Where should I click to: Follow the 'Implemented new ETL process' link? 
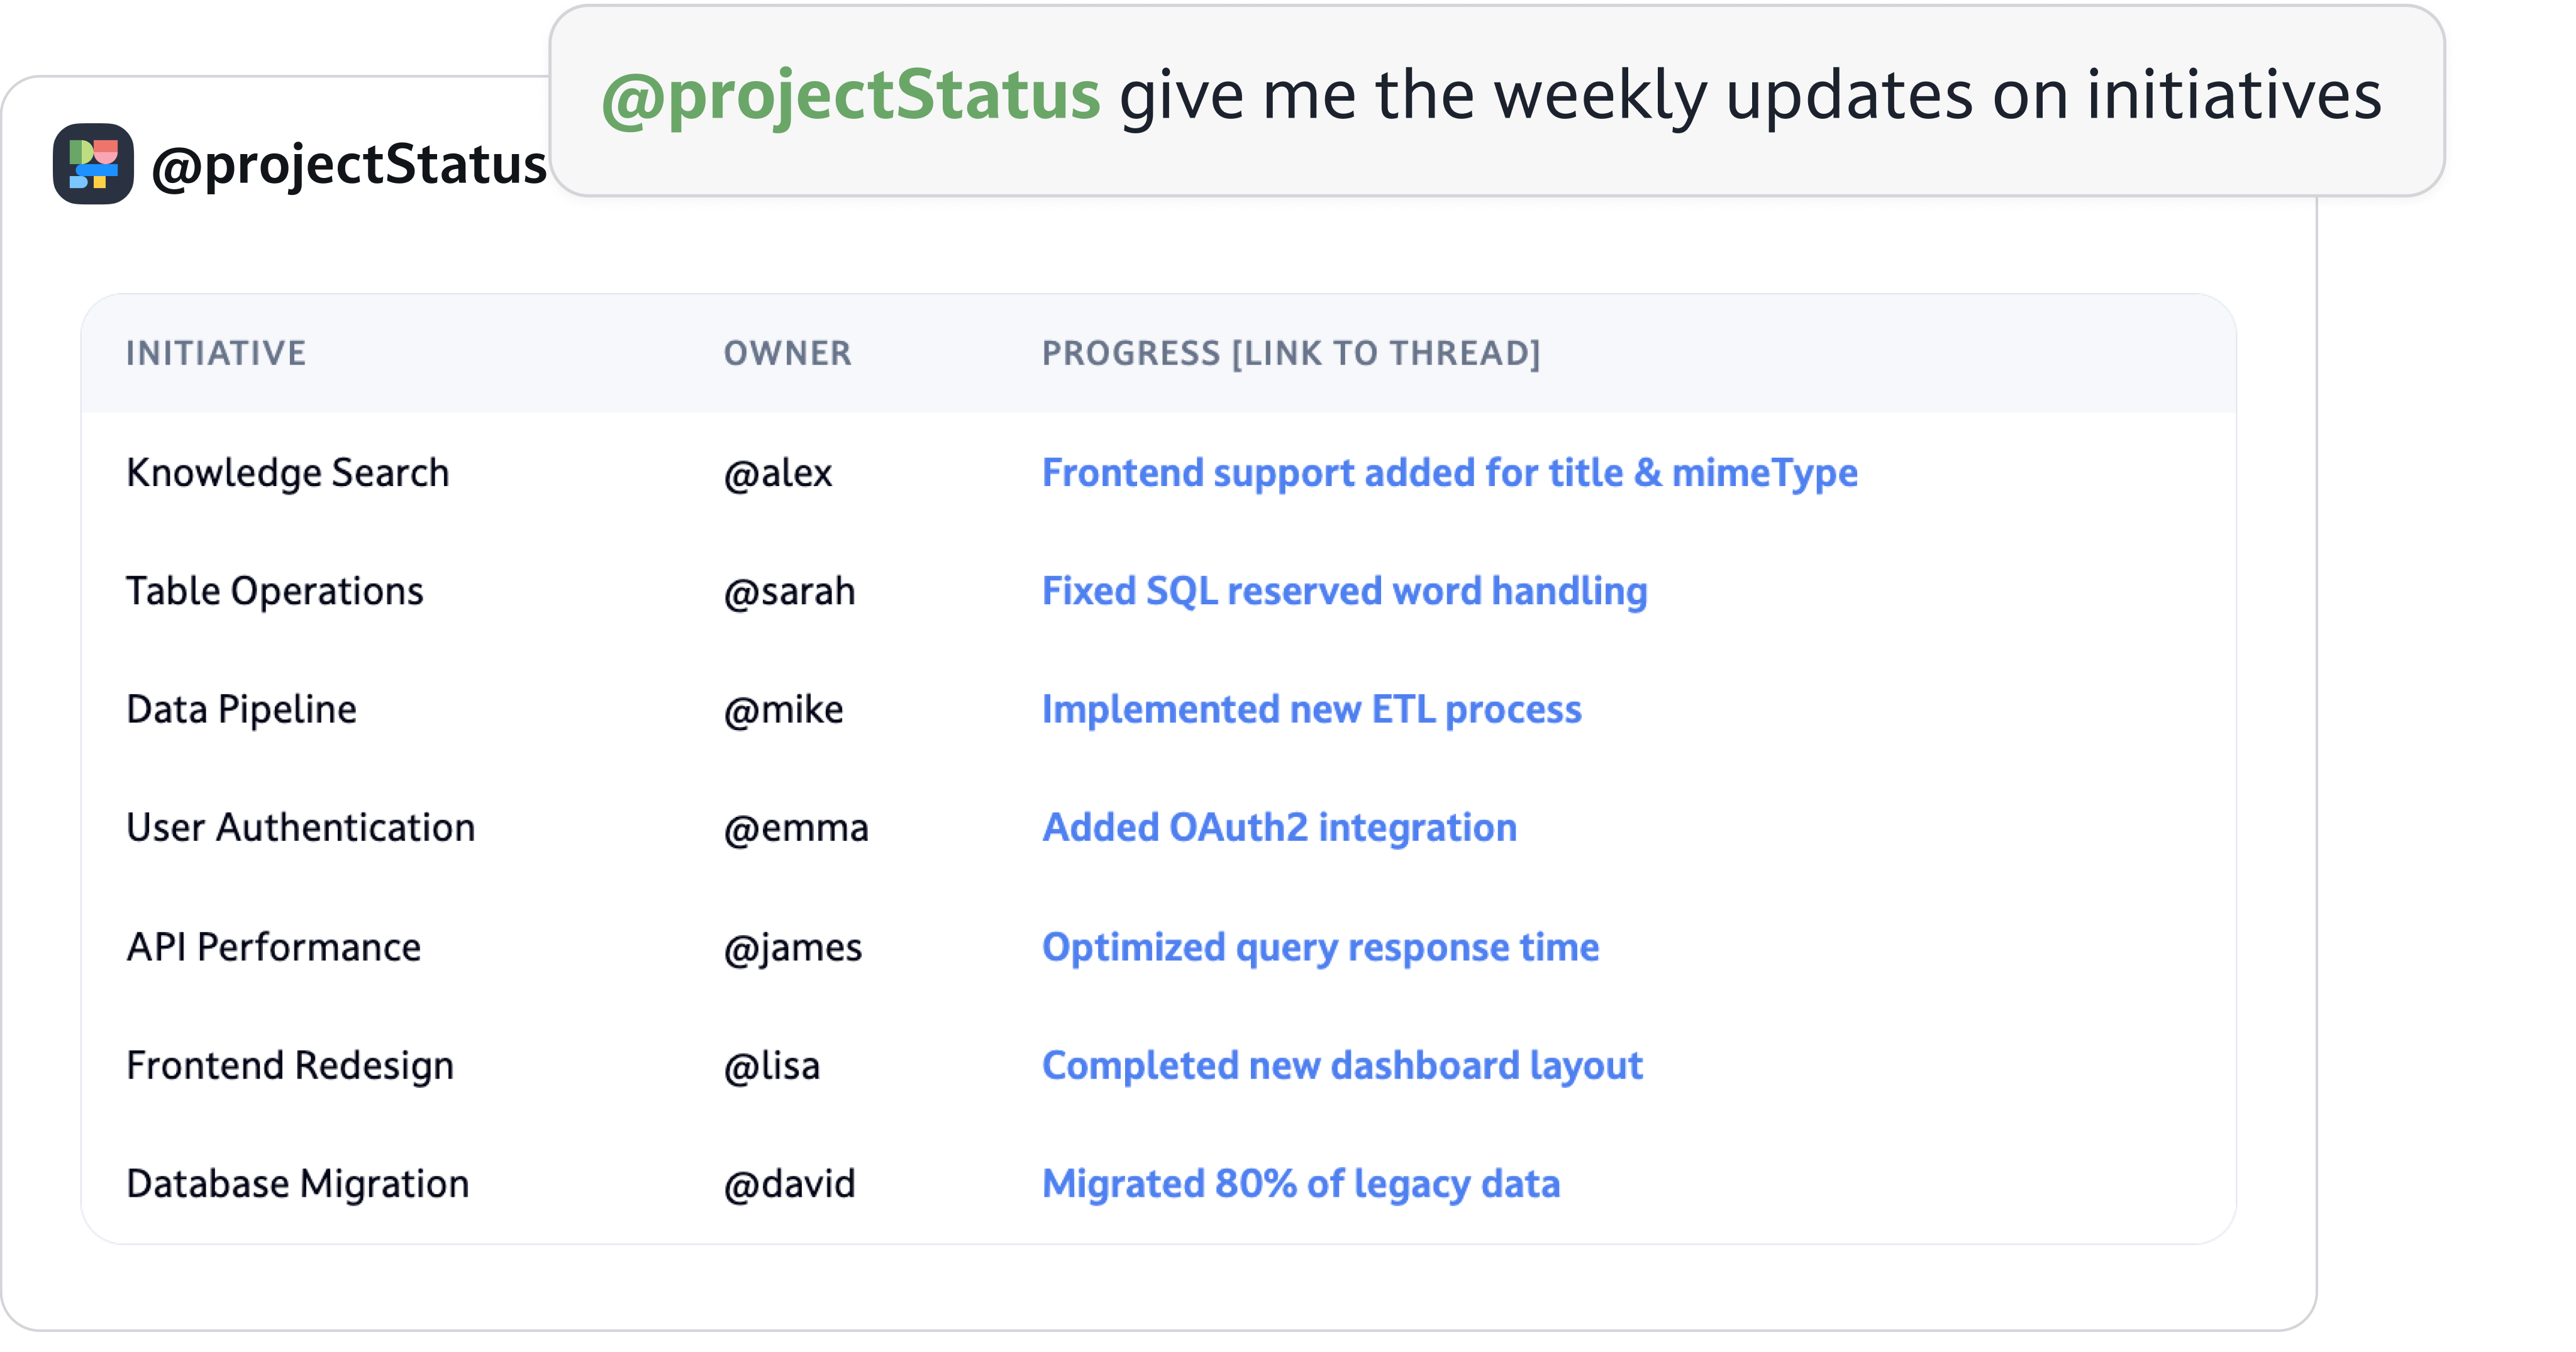(x=1311, y=709)
